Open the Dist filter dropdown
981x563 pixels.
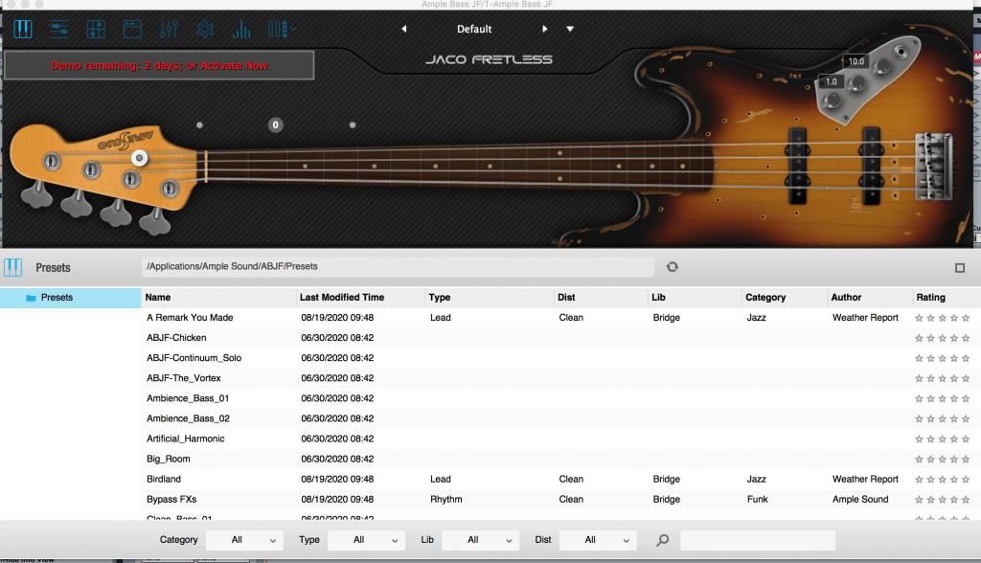pyautogui.click(x=598, y=540)
